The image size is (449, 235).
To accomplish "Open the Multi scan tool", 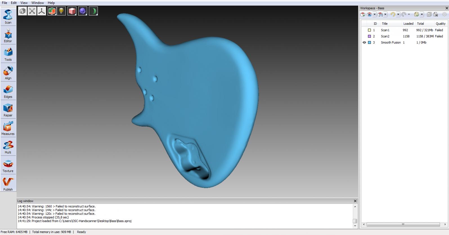I will [8, 147].
